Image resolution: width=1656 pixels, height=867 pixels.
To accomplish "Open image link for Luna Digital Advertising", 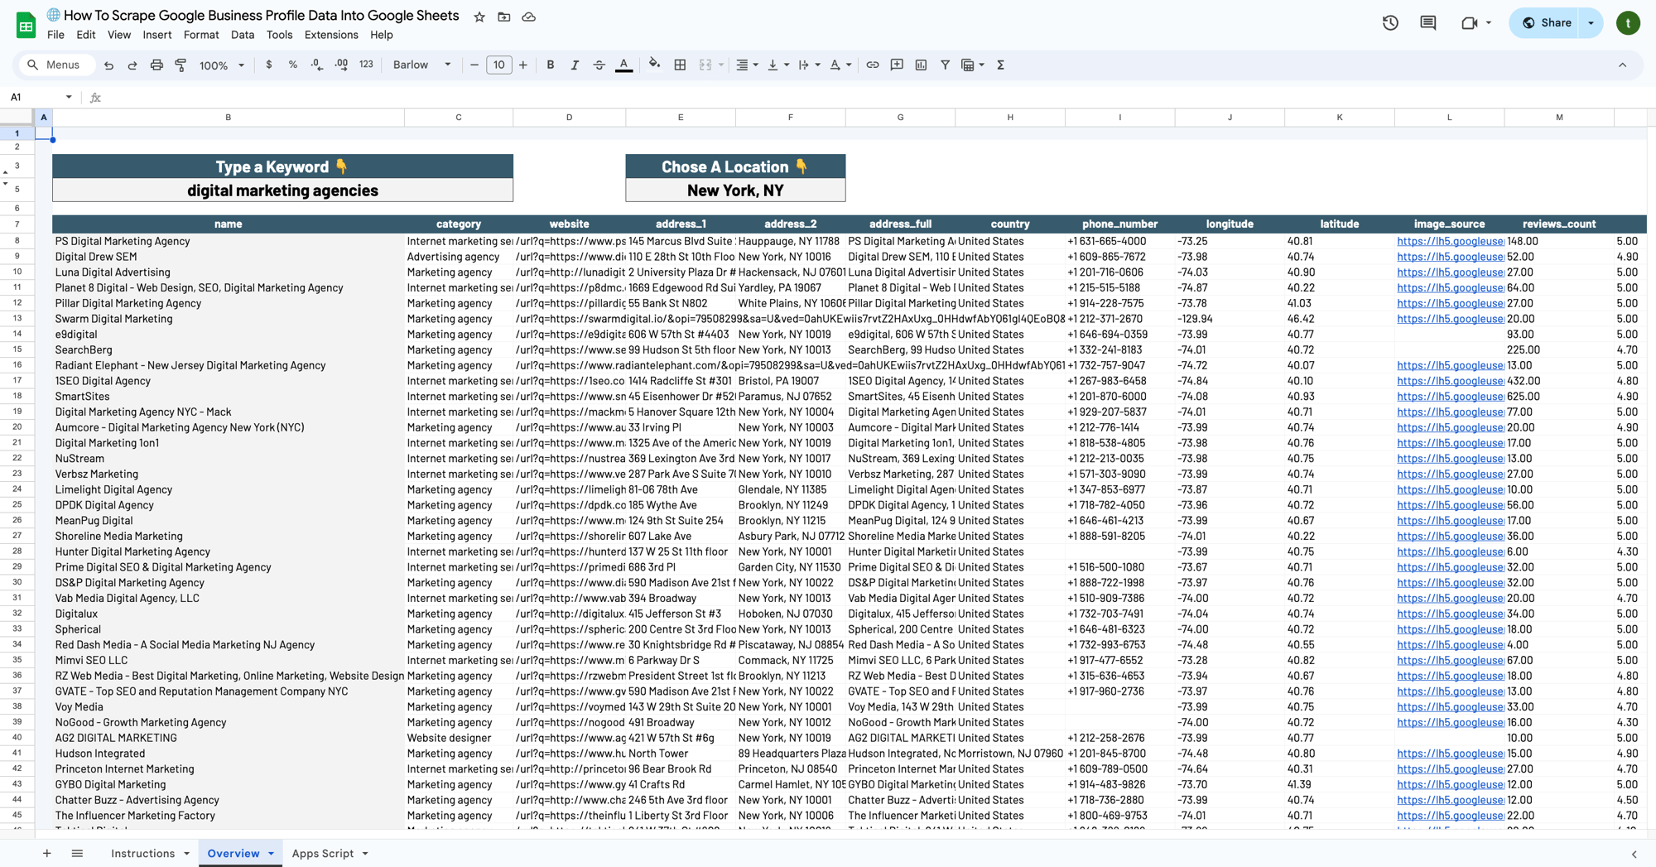I will tap(1450, 272).
